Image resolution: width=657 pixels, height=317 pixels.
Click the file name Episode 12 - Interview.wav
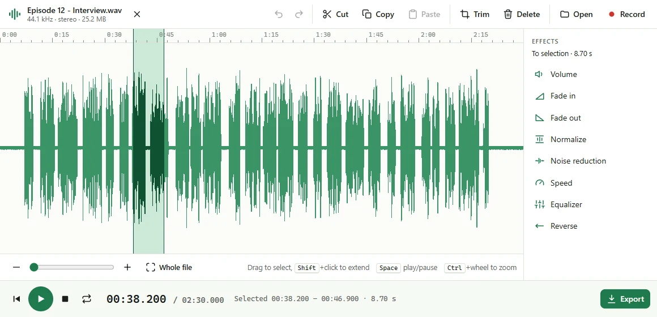(x=75, y=10)
